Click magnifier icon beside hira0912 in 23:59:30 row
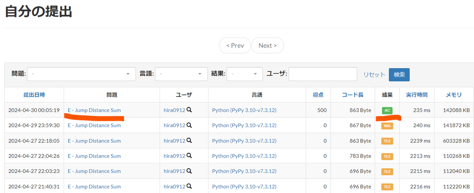This screenshot has height=193, width=474. click(189, 125)
